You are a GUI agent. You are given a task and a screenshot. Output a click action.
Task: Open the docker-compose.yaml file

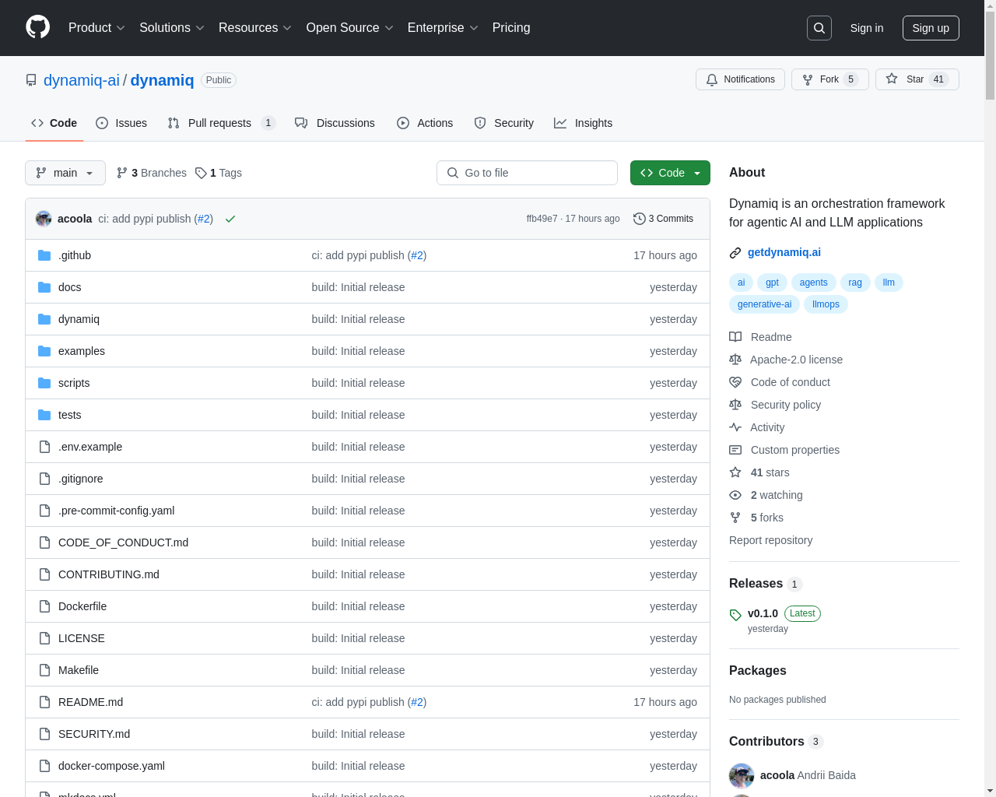pos(111,766)
